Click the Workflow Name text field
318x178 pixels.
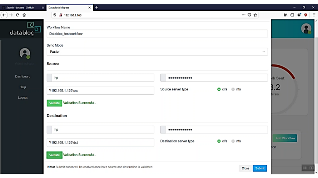(157, 33)
